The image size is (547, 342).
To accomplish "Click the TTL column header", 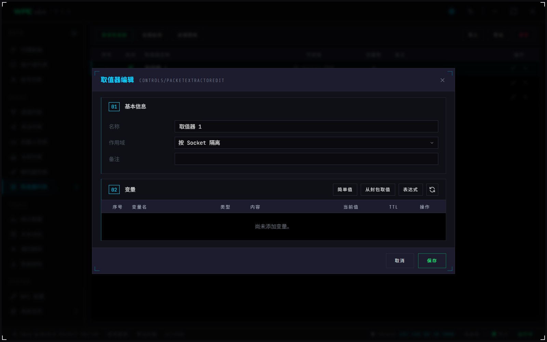I will [x=393, y=207].
